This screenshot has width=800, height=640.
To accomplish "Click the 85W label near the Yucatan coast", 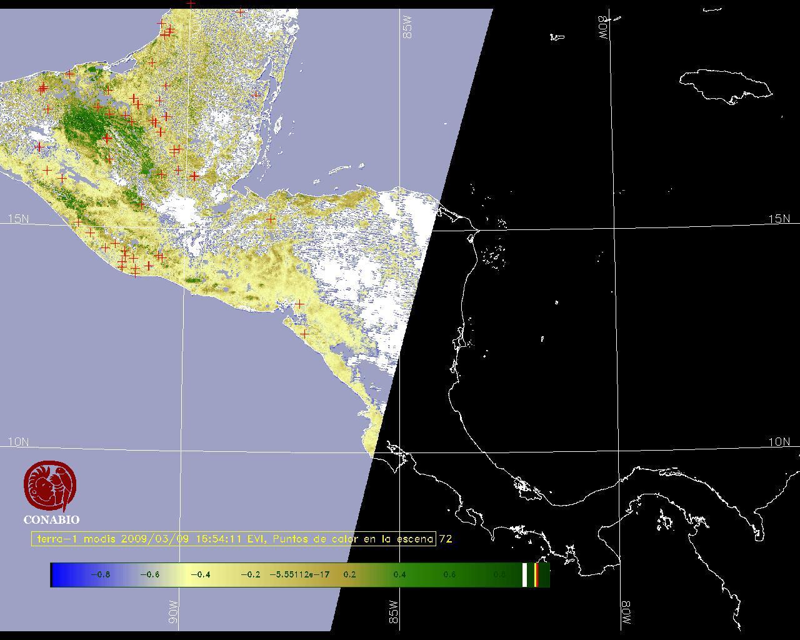I will (x=408, y=27).
